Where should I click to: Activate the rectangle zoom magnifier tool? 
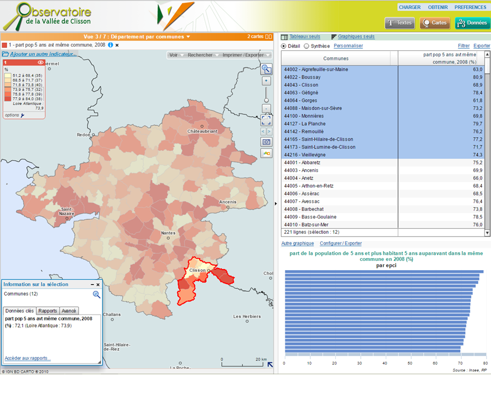coord(266,69)
